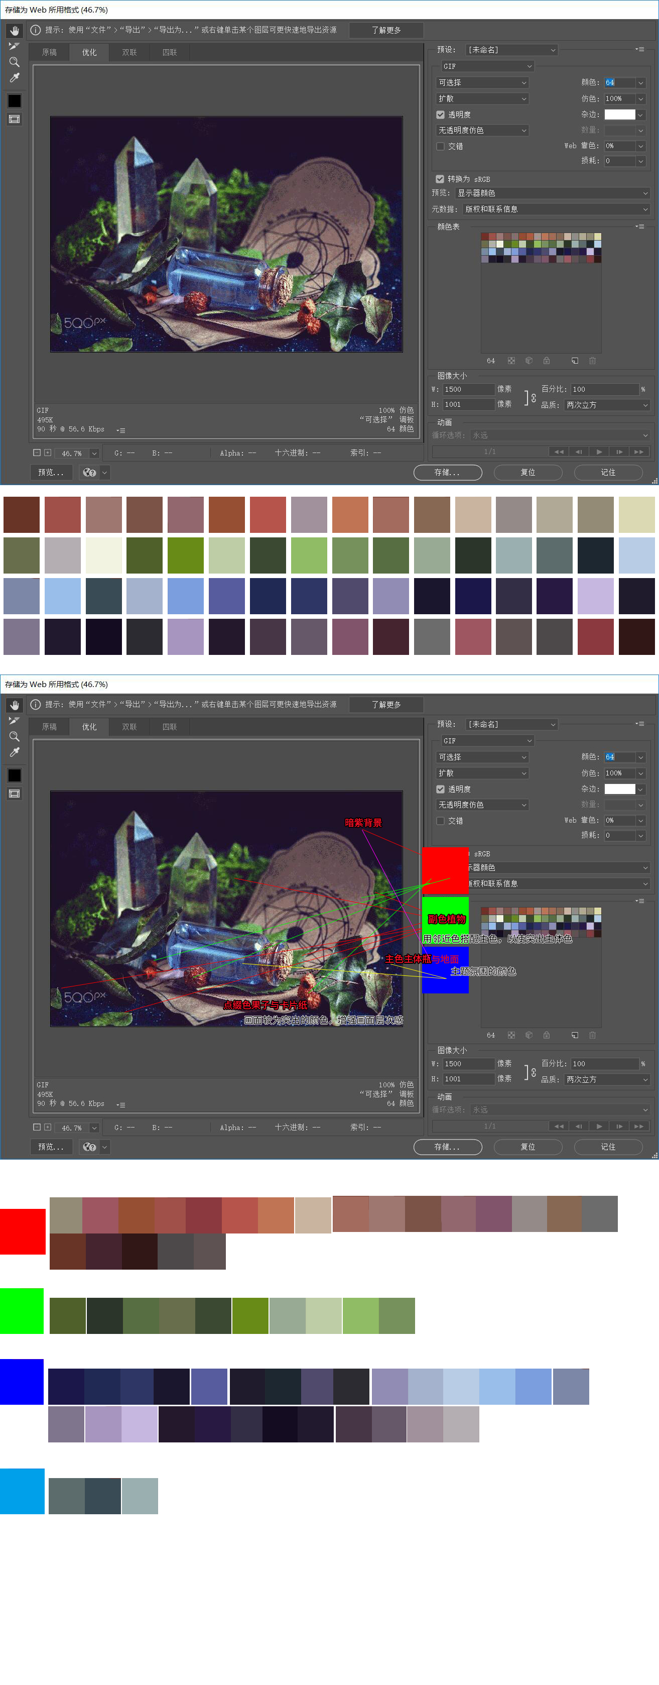Select the Slice Select tool in the top dialog

click(x=15, y=46)
